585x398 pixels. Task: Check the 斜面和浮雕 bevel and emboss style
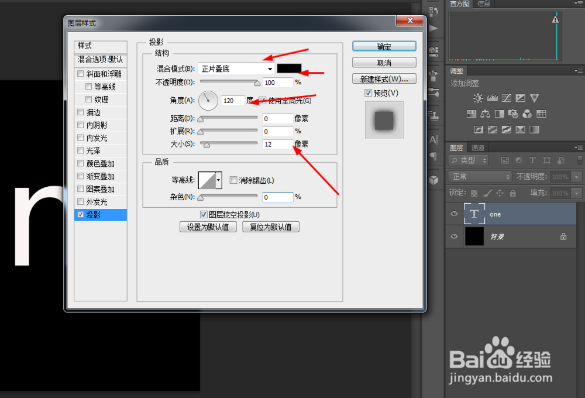tap(80, 73)
